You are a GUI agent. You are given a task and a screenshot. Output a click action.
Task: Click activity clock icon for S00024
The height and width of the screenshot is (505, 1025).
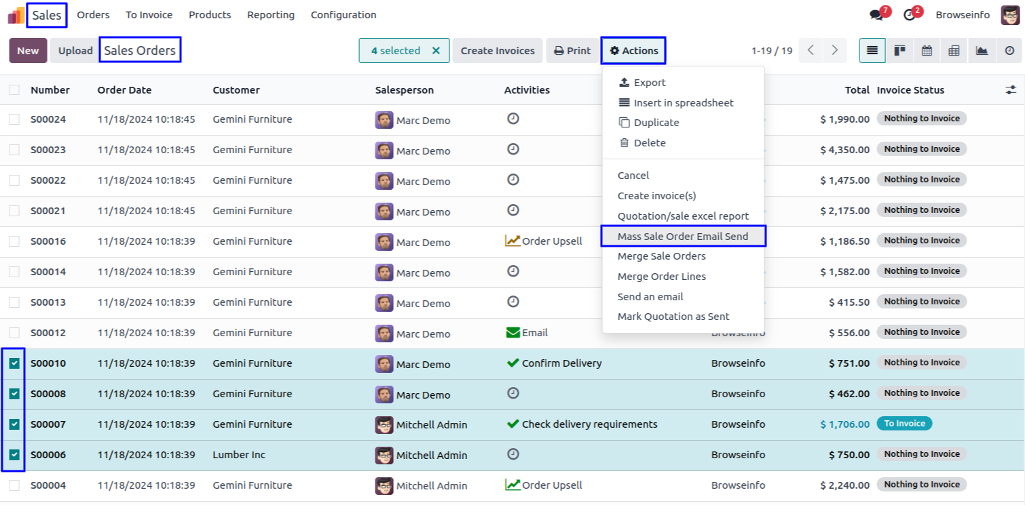click(513, 119)
